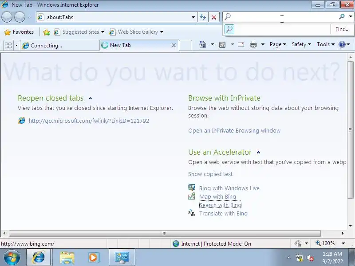
Task: Click the Map with Bing icon
Action: (192, 196)
